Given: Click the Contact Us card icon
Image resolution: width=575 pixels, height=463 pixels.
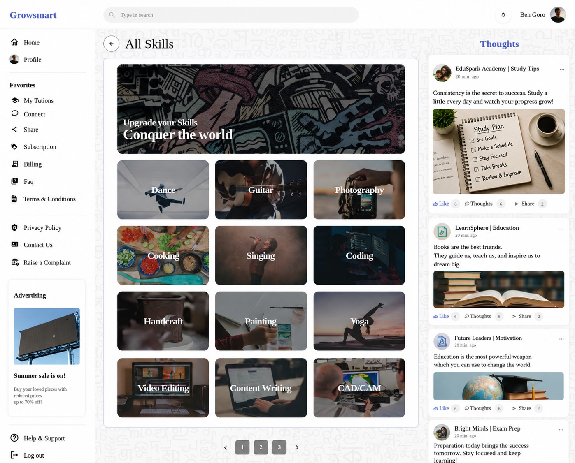Looking at the screenshot, I should tap(15, 244).
